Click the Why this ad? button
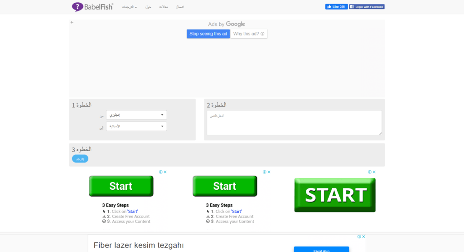 tap(249, 34)
